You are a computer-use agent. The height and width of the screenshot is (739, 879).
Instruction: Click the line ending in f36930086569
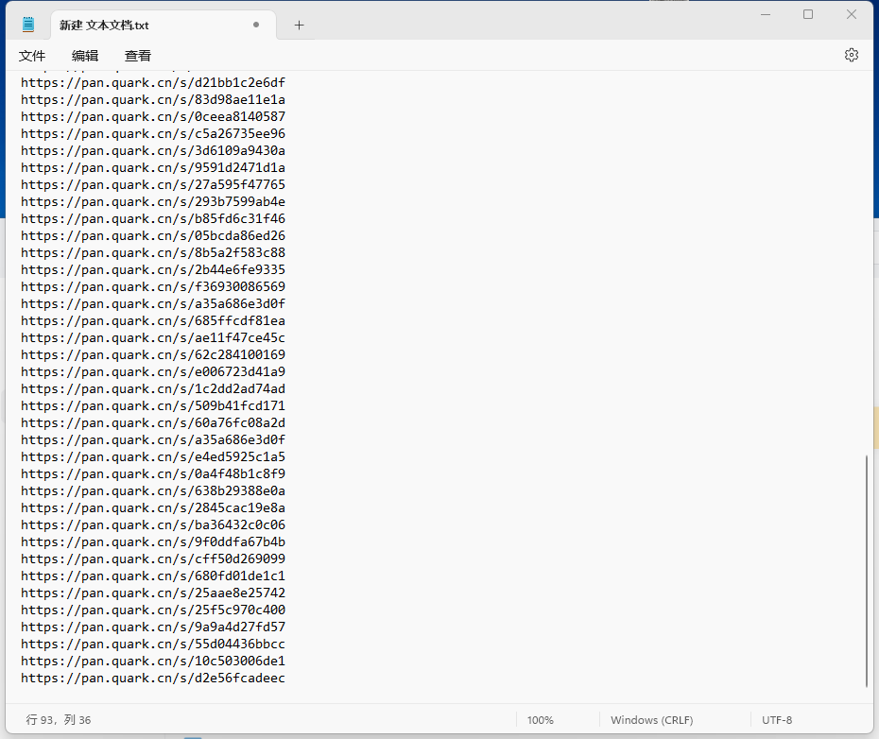pos(153,287)
